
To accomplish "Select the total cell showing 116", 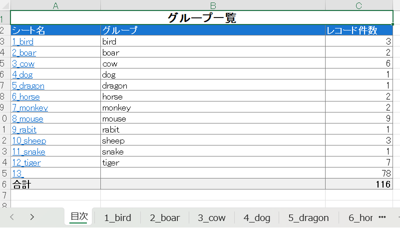I will coord(359,184).
